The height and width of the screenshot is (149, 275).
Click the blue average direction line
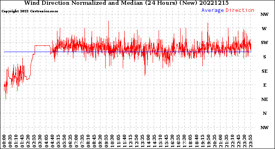coord(128,52)
